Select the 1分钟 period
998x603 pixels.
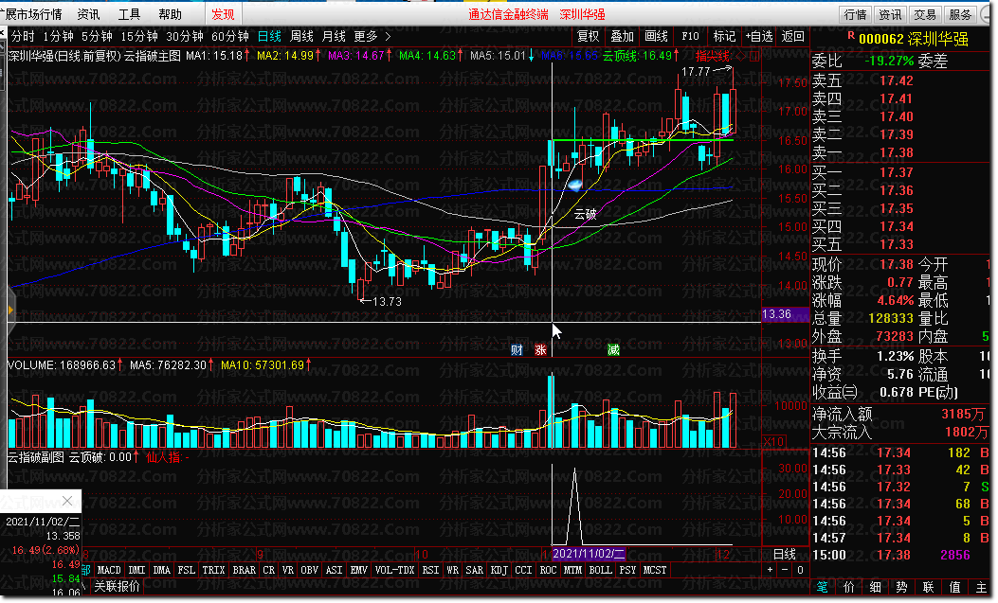[x=58, y=37]
